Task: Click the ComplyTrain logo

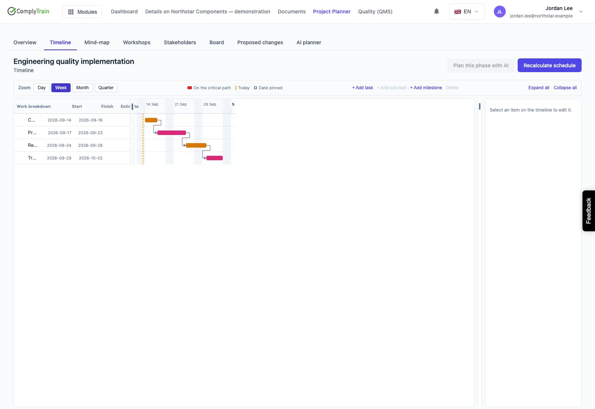Action: (28, 11)
